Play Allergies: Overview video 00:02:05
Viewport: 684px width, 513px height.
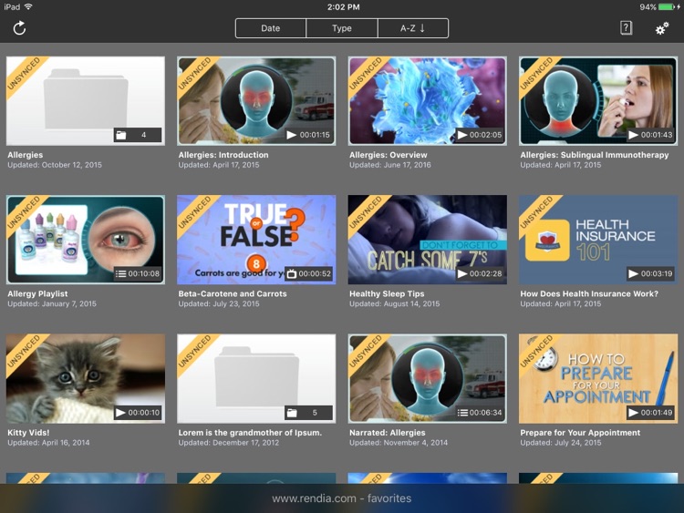(x=480, y=135)
